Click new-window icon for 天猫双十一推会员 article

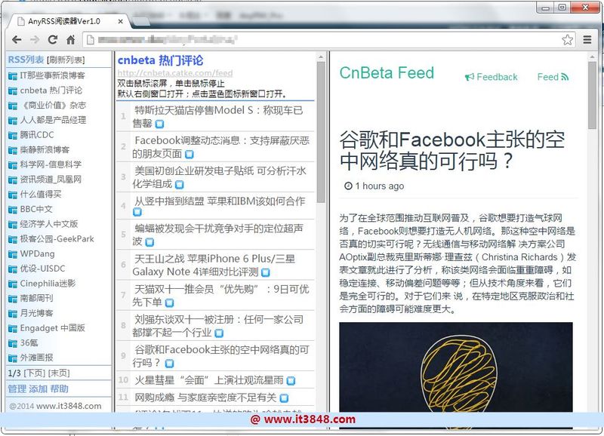(x=169, y=302)
